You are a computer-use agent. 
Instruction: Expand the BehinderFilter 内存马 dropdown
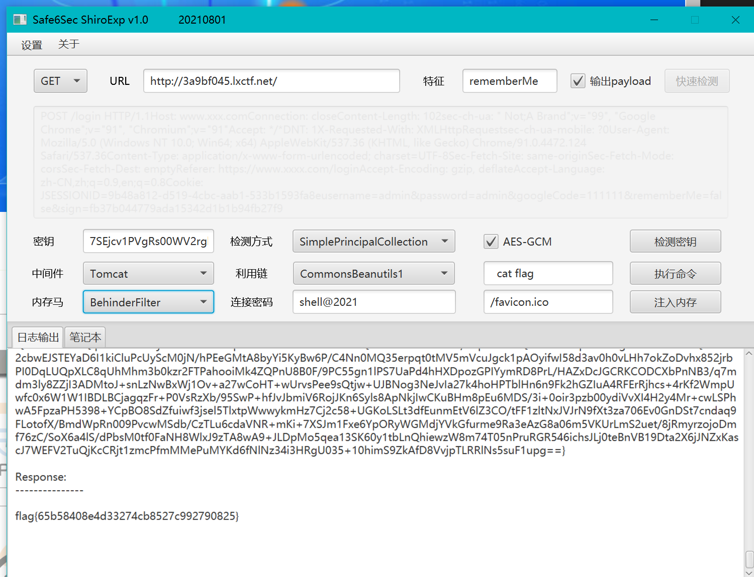[x=148, y=302]
